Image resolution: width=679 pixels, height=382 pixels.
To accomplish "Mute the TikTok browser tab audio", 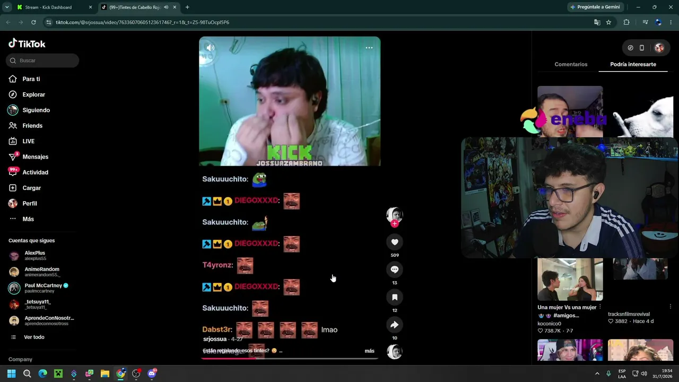I will tap(167, 7).
